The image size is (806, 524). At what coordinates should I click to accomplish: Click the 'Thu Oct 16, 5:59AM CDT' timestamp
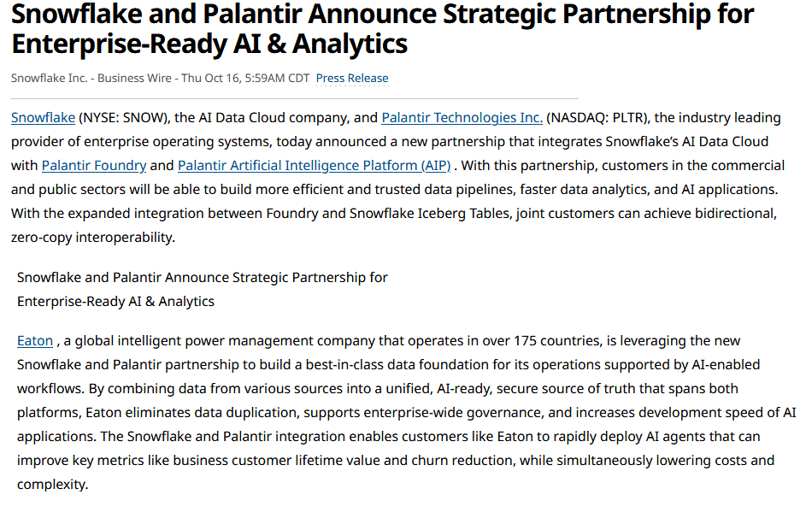coord(247,78)
